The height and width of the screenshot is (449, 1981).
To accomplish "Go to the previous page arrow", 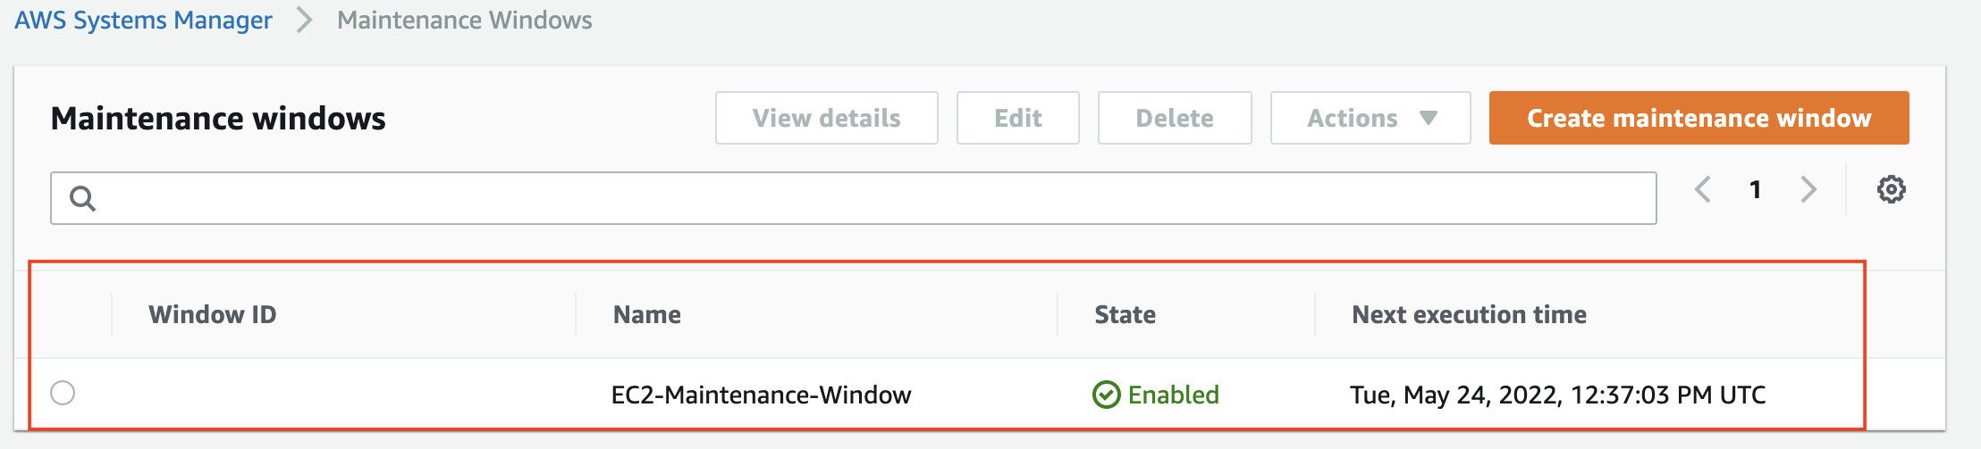I will (x=1703, y=189).
